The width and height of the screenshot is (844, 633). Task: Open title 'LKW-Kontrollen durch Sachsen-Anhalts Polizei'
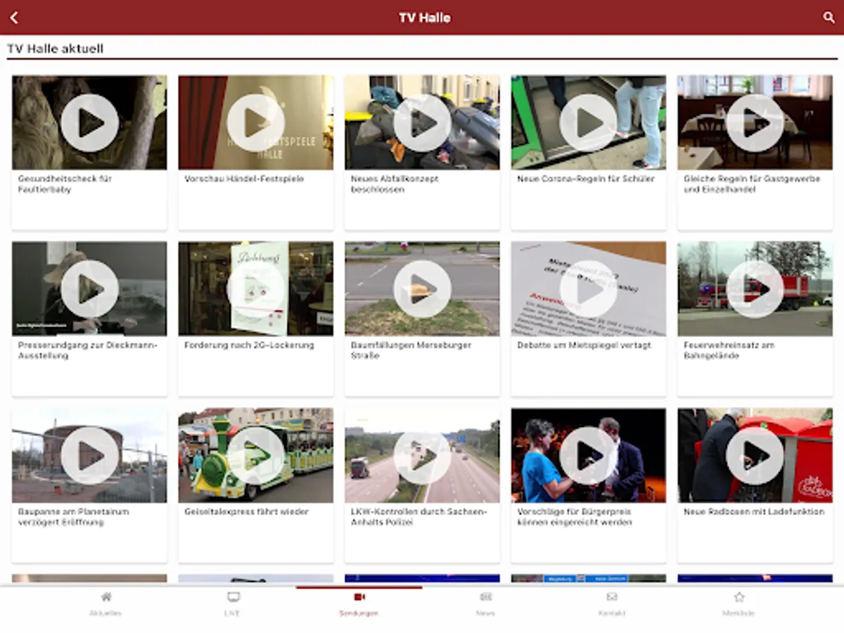(418, 517)
